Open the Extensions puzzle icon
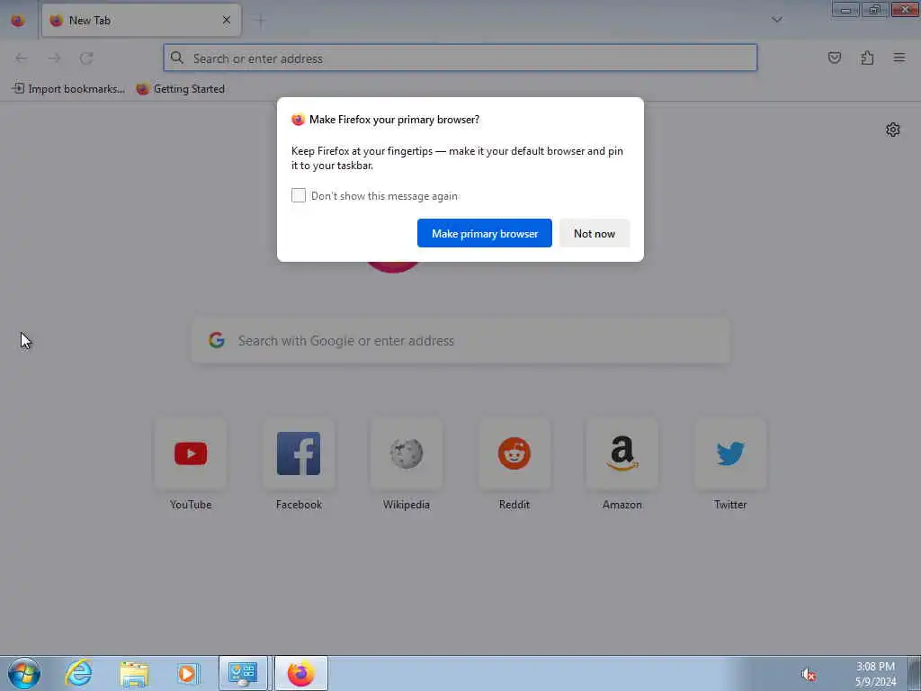The width and height of the screenshot is (921, 691). coord(867,58)
